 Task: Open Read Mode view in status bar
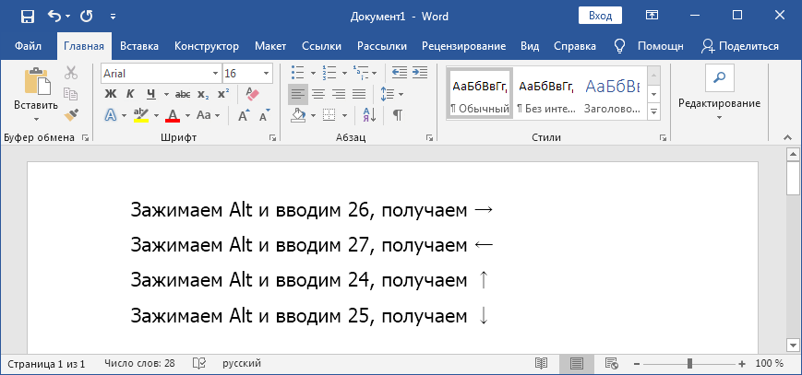point(542,364)
